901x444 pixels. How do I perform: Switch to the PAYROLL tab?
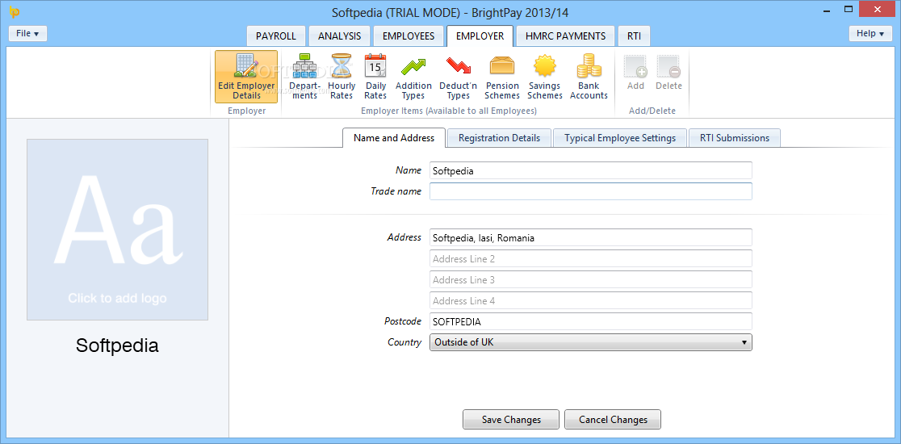[276, 36]
